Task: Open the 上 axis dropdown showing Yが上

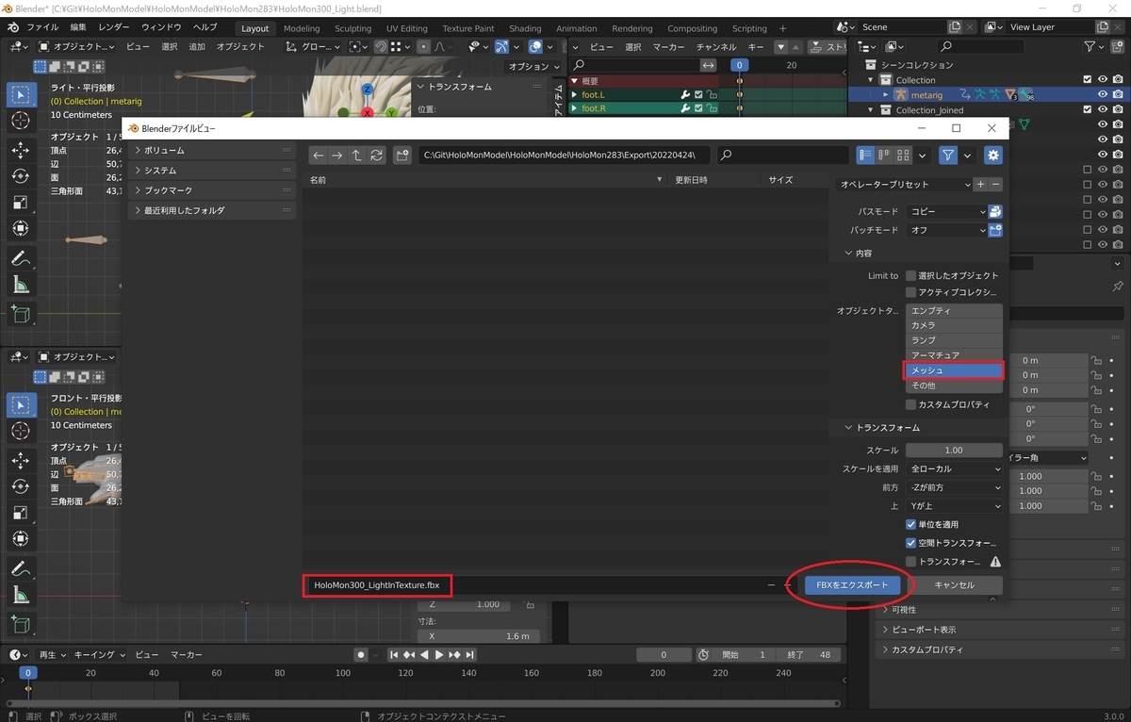Action: (x=954, y=506)
